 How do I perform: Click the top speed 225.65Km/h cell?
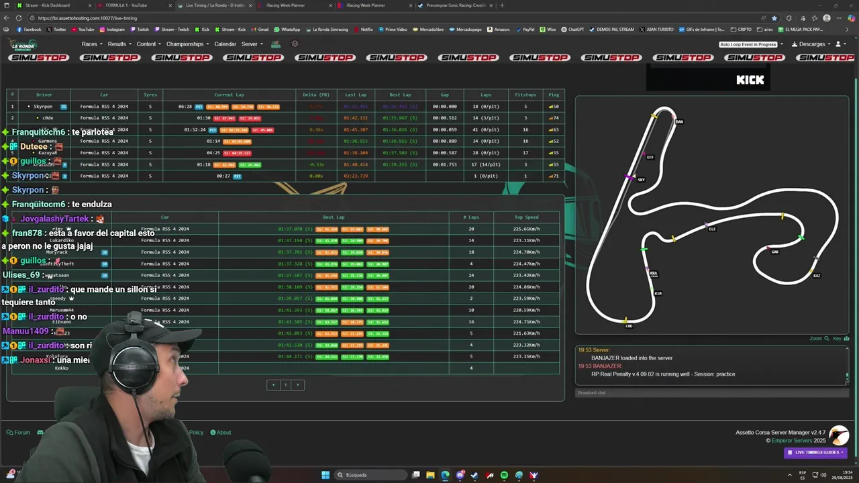pyautogui.click(x=526, y=229)
